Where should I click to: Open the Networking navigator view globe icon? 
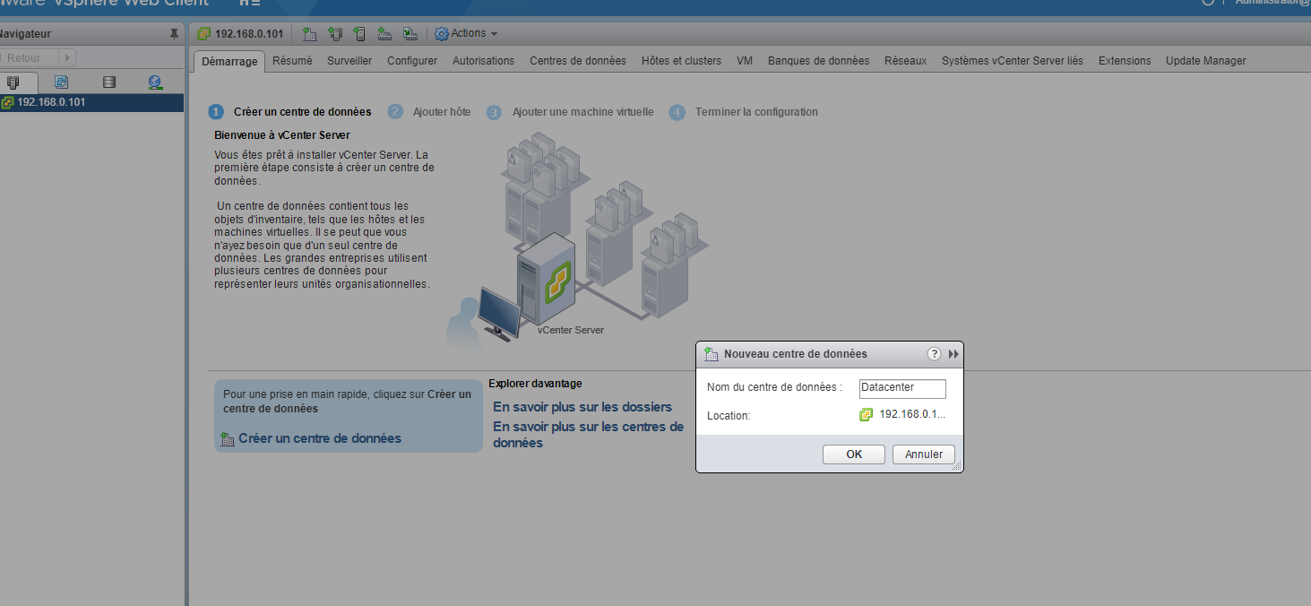[155, 82]
